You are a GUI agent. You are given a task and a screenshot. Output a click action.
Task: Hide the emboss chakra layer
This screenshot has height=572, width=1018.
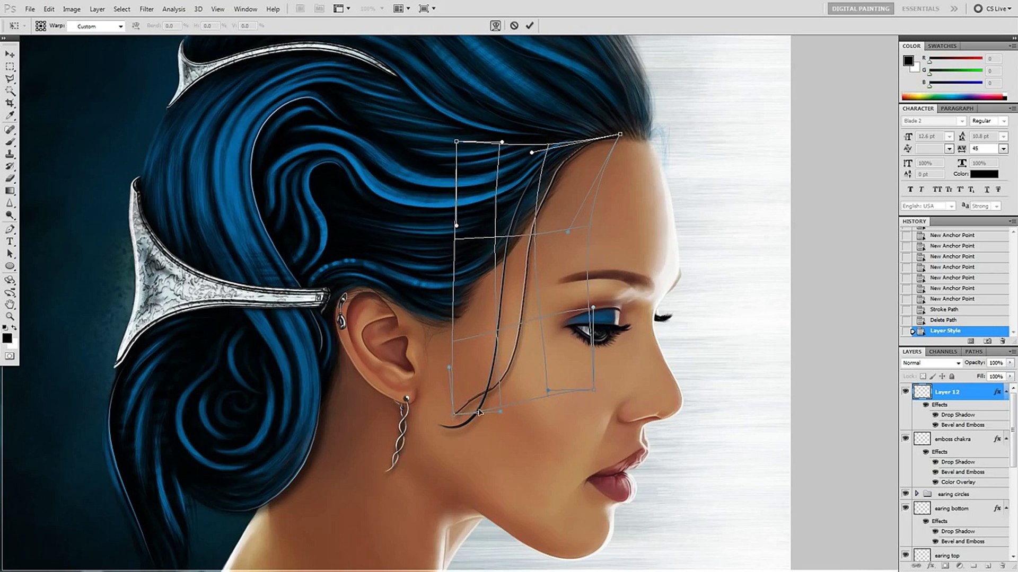(906, 439)
